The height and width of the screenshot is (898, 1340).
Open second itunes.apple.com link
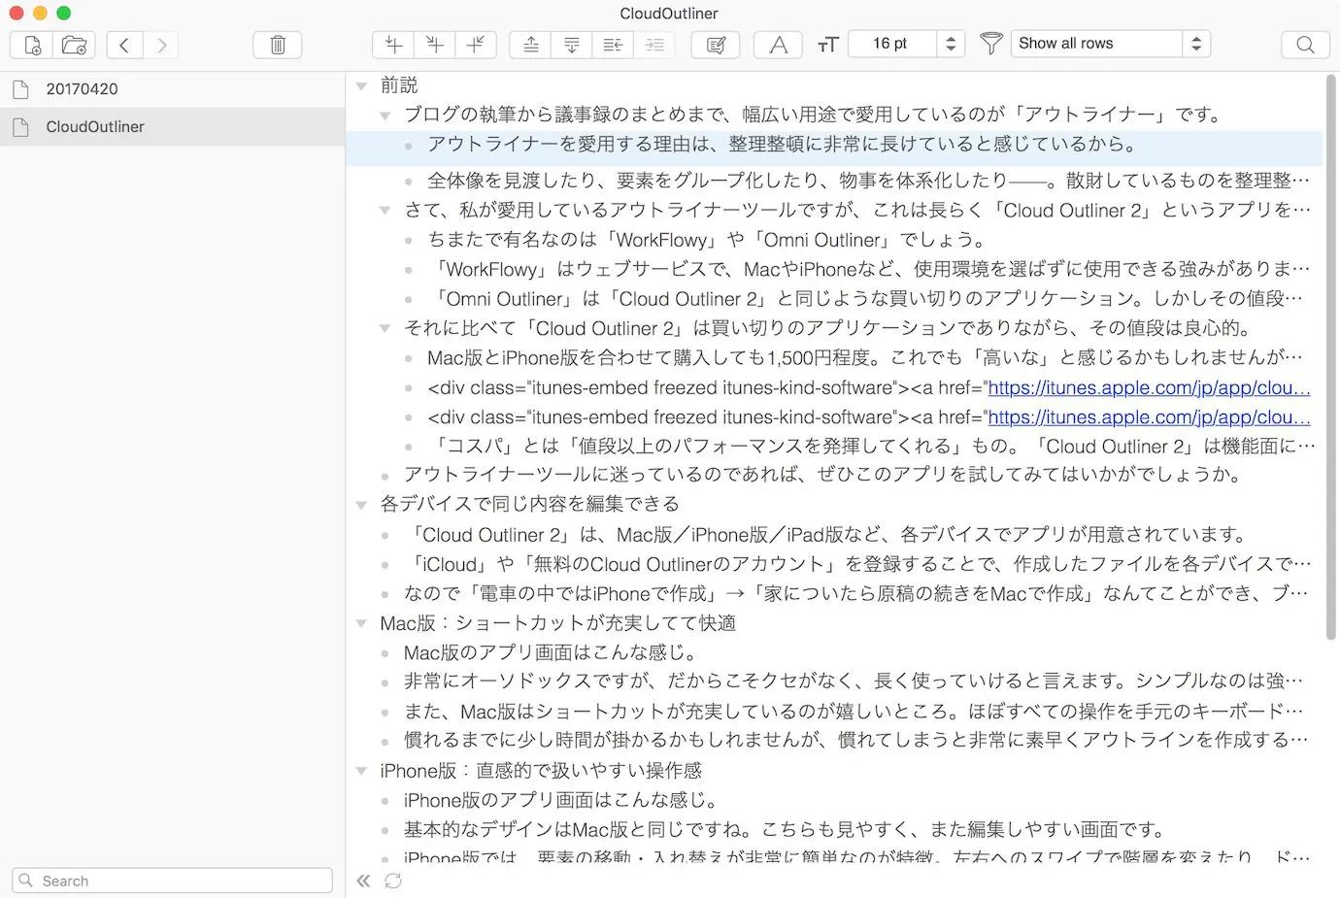[x=1149, y=417]
